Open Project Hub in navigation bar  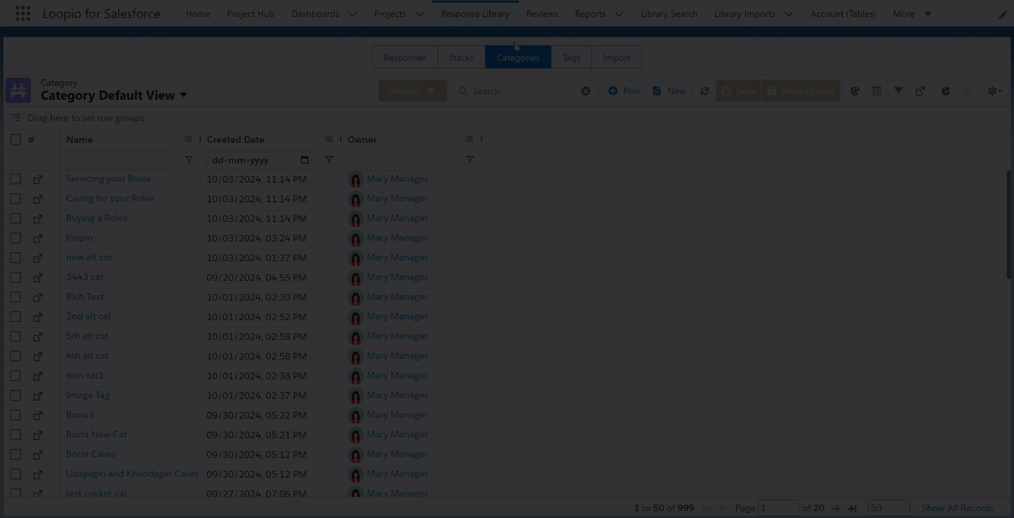[251, 14]
